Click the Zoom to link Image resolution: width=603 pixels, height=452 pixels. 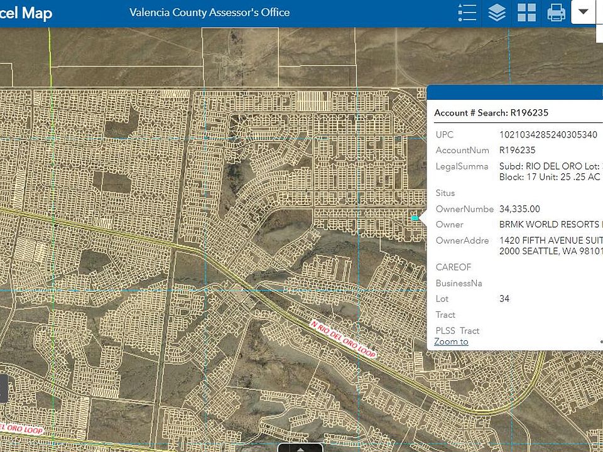click(451, 341)
